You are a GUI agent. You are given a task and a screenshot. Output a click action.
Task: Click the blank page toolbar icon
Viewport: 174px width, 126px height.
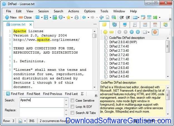tap(107, 17)
